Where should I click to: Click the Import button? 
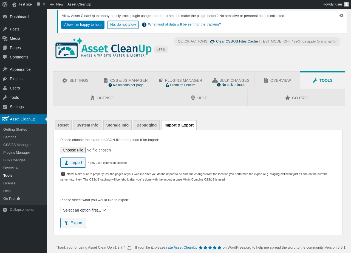pyautogui.click(x=73, y=162)
